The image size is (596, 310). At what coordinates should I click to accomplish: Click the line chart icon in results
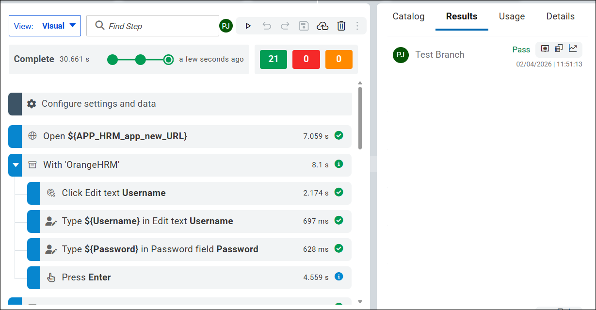(573, 49)
